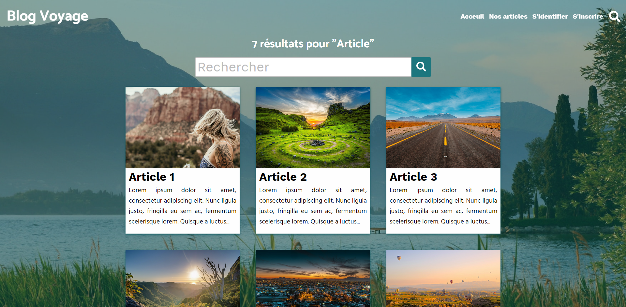Image resolution: width=626 pixels, height=307 pixels.
Task: Open Article 1 via its title
Action: pos(152,177)
